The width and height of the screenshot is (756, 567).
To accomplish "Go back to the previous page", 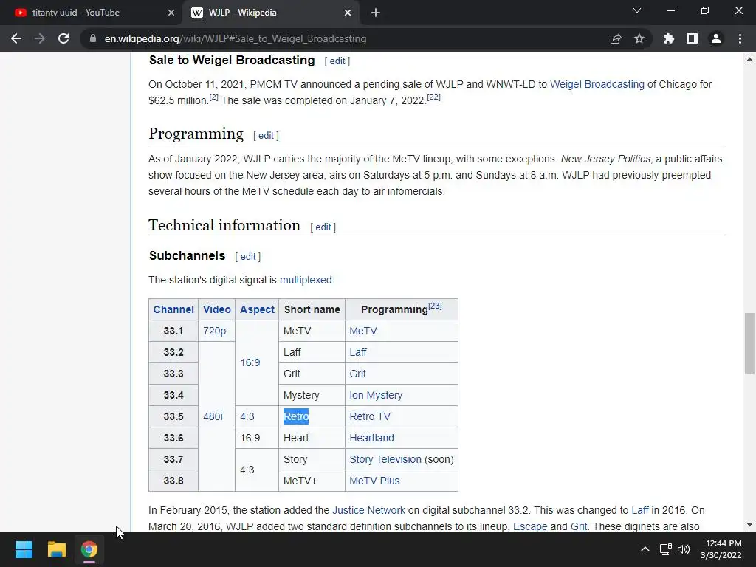I will pos(16,38).
